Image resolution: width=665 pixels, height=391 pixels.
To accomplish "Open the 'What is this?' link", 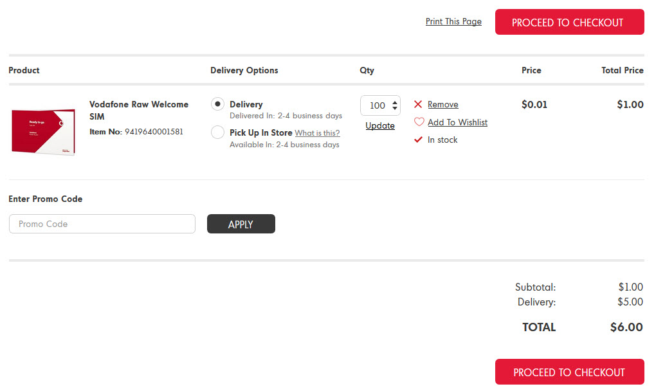I will coord(317,132).
